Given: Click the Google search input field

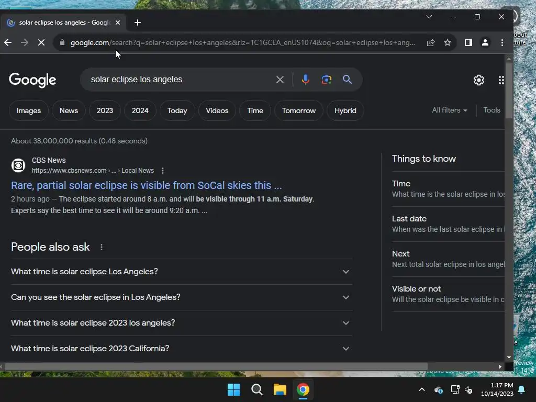Looking at the screenshot, I should (x=181, y=80).
